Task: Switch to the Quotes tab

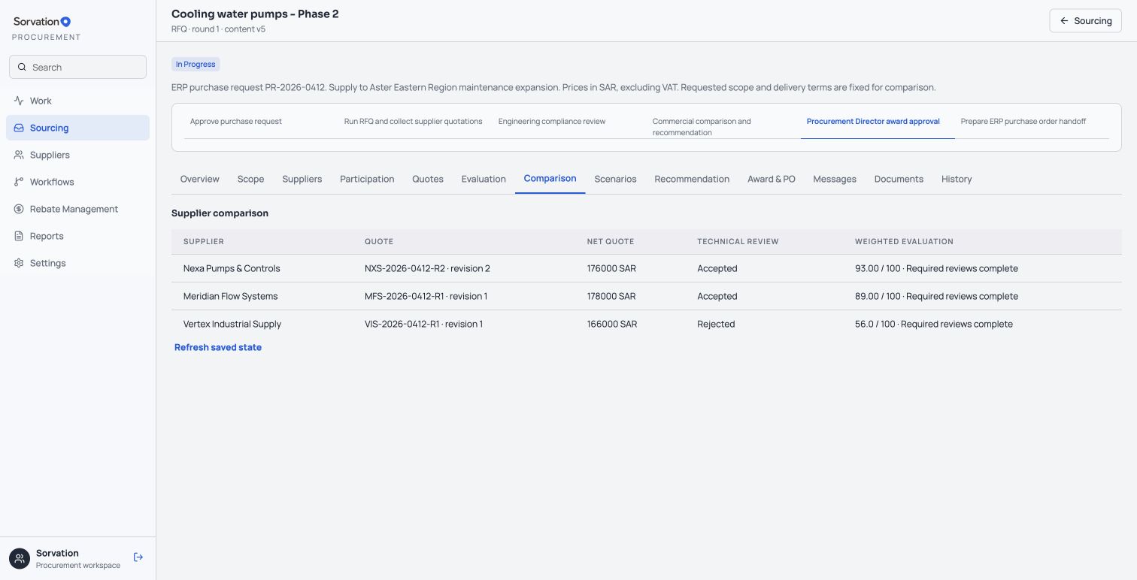Action: [428, 179]
